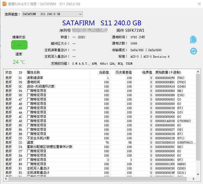Select the 不安全关机计数 row
The width and height of the screenshot is (203, 184).
[100, 138]
